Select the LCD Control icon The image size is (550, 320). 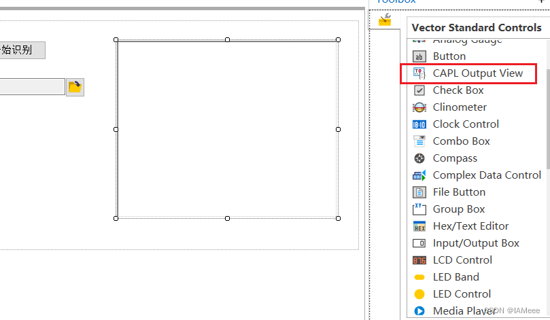(x=419, y=260)
